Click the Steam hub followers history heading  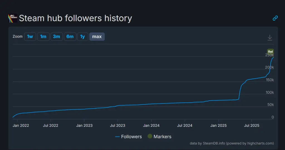(75, 18)
